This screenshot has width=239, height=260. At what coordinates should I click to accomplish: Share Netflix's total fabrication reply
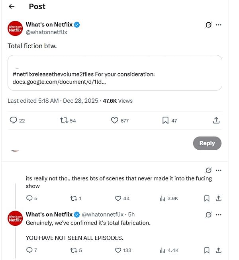tap(218, 250)
